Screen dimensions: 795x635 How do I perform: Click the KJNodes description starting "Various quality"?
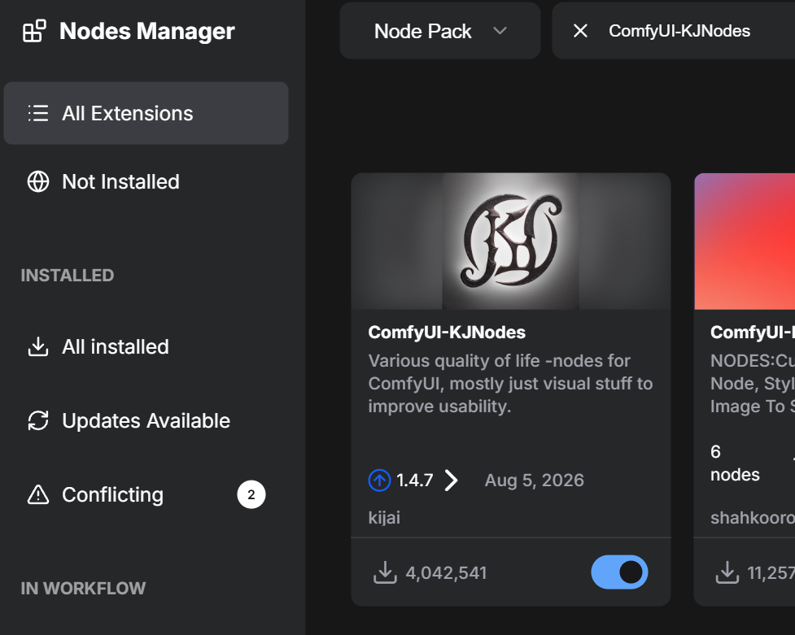(510, 384)
